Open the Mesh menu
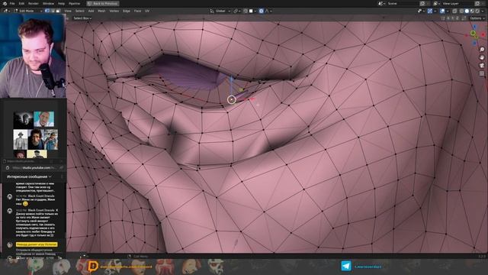Screen dimensions: 488x275 point(101,11)
